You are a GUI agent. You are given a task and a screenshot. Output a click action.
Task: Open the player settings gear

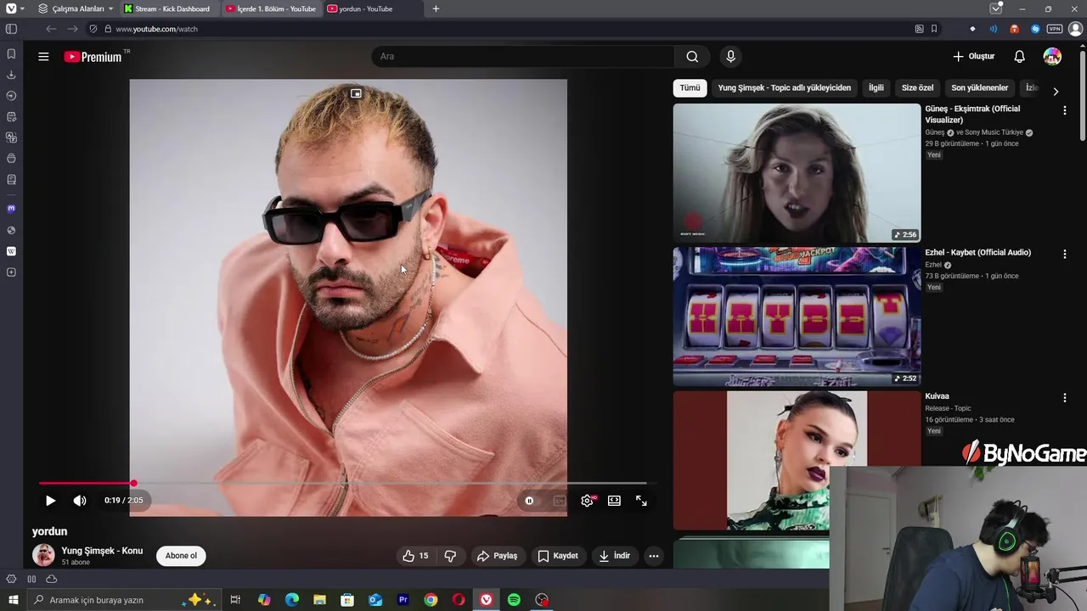click(587, 501)
